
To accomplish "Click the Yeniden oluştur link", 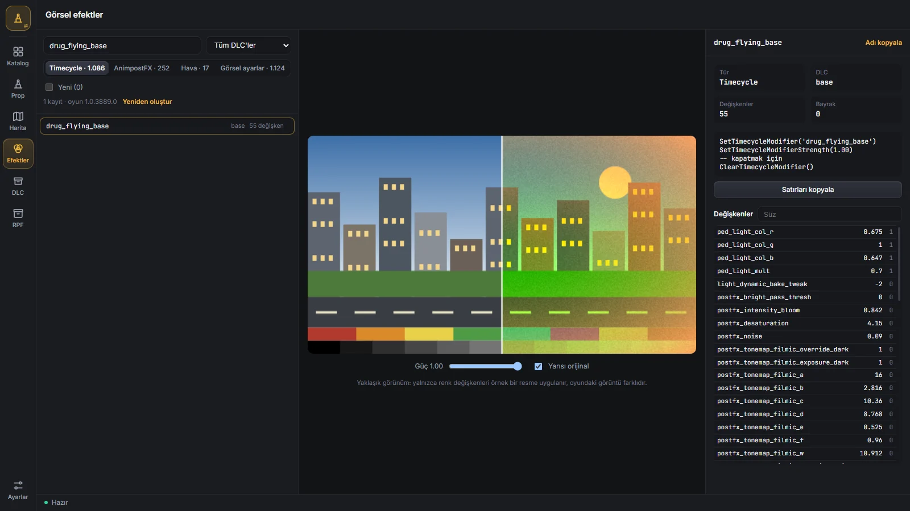I will pos(147,102).
